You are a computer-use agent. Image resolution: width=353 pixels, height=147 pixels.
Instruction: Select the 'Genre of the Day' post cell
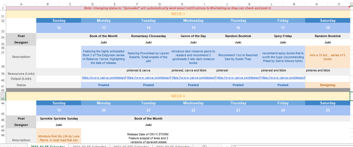[193, 36]
